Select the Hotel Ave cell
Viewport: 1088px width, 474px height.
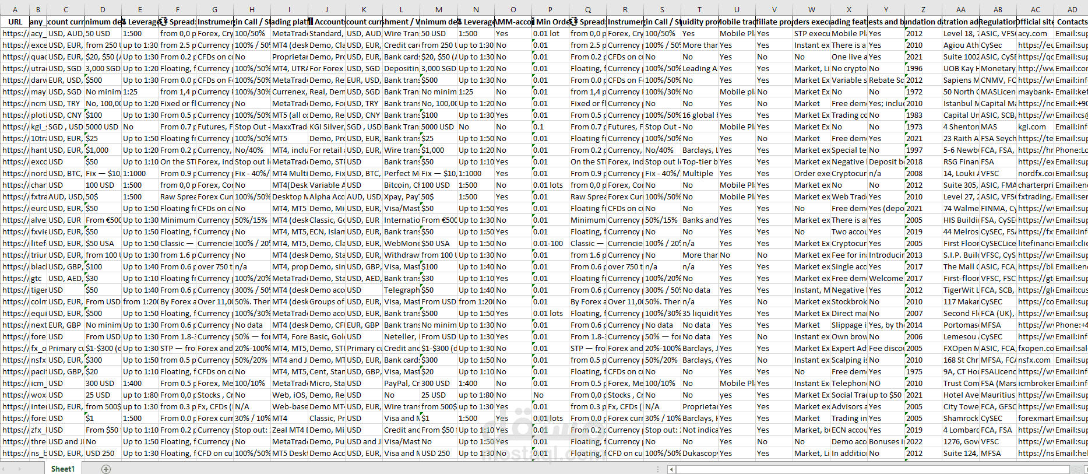pos(960,395)
